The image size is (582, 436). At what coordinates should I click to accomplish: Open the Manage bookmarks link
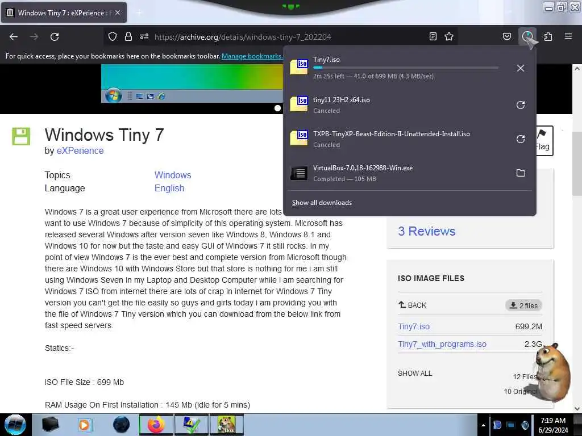tap(252, 56)
